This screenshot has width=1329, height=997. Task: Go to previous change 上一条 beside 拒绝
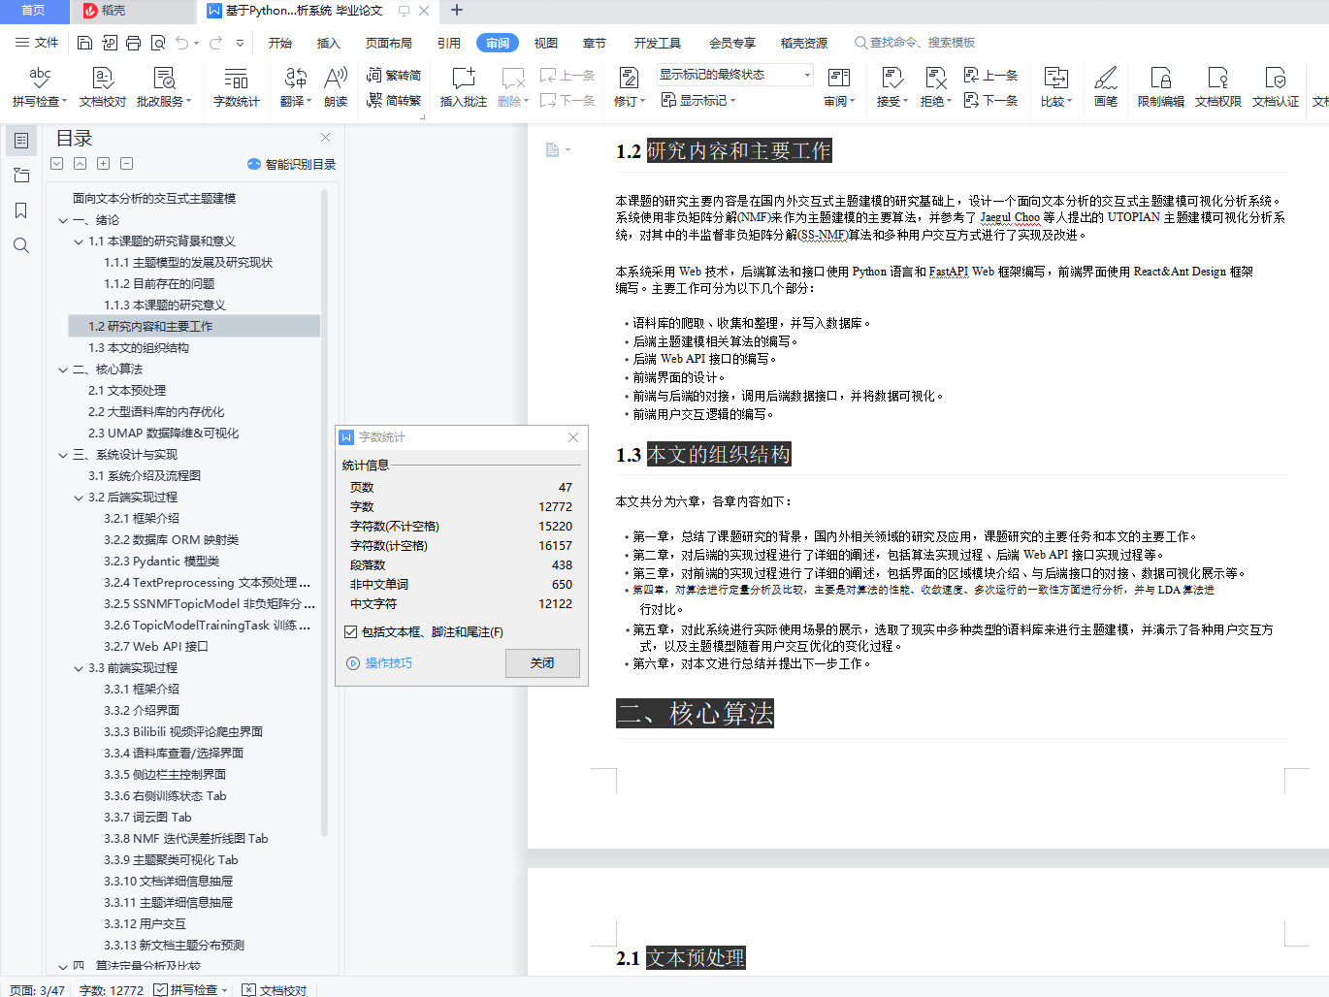point(990,76)
